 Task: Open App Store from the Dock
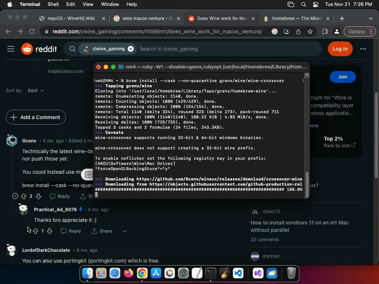tap(156, 273)
